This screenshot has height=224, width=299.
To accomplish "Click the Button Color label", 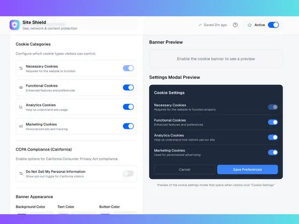I will tap(109, 207).
